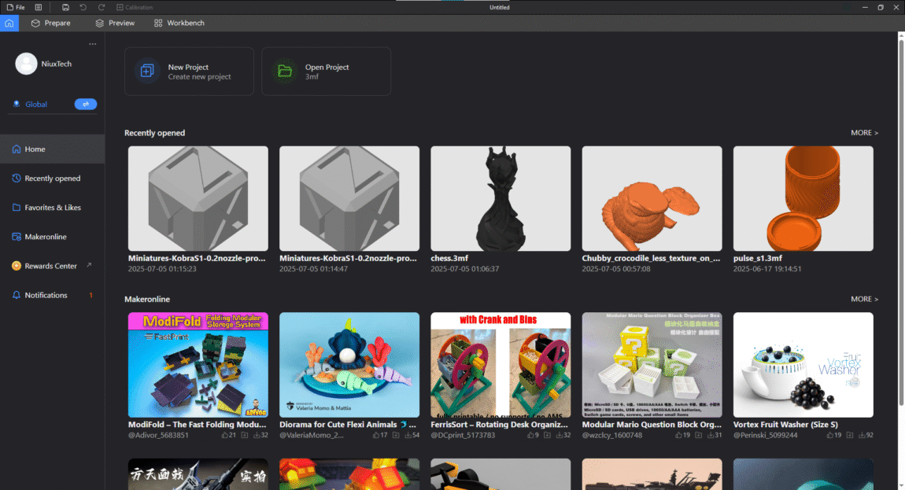Switch to the Workbench tab
The height and width of the screenshot is (490, 905).
click(179, 23)
